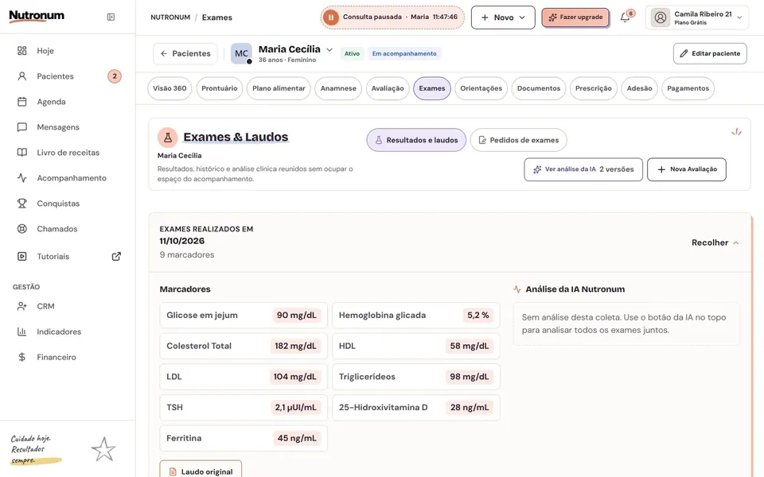Click the exam date 11/10/2026
The height and width of the screenshot is (477, 764).
click(x=181, y=241)
